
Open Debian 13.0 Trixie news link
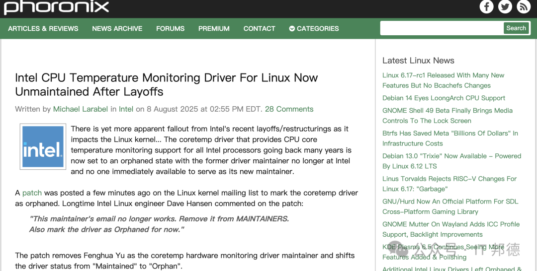pos(451,161)
